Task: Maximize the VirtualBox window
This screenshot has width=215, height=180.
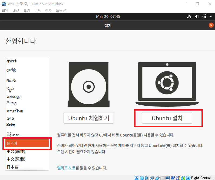Action: click(197, 4)
